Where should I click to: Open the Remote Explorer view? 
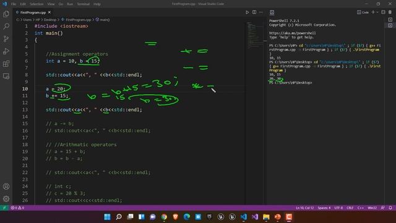click(x=6, y=76)
